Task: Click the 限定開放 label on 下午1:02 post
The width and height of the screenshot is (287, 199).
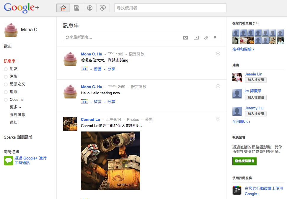Action: 137,54
